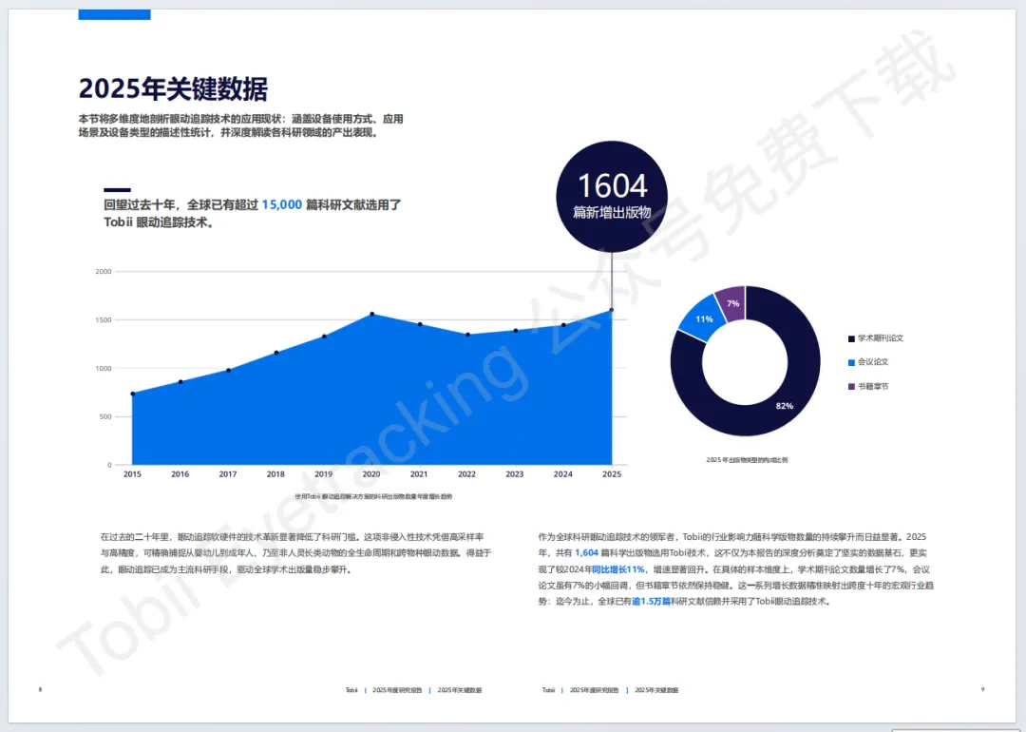Click the 82% donut chart segment label
Viewport: 1026px width, 732px height.
coord(785,406)
